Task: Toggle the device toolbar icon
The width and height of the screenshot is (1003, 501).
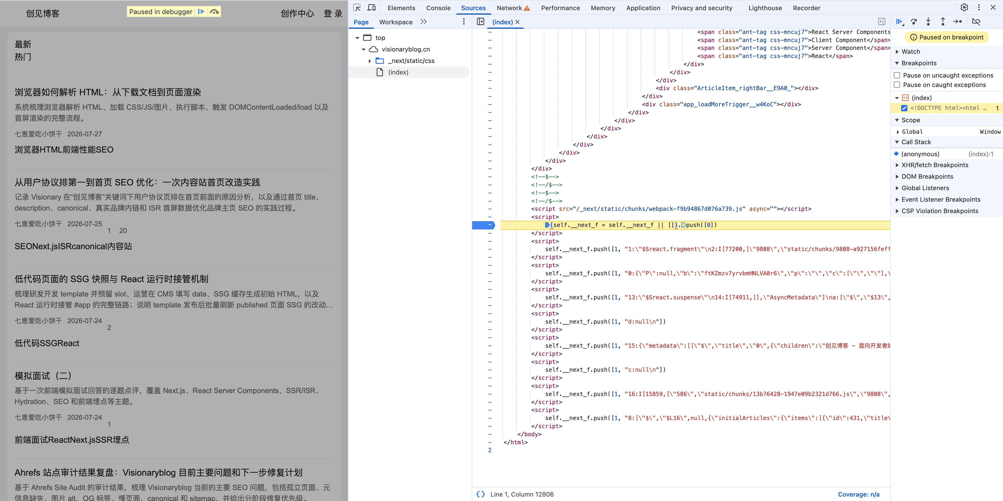Action: [x=371, y=7]
